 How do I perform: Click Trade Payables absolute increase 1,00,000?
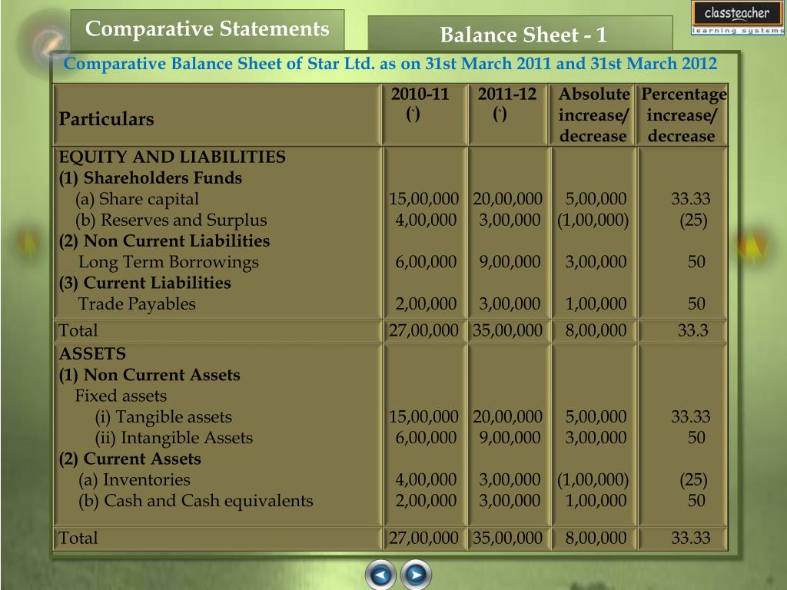point(596,304)
